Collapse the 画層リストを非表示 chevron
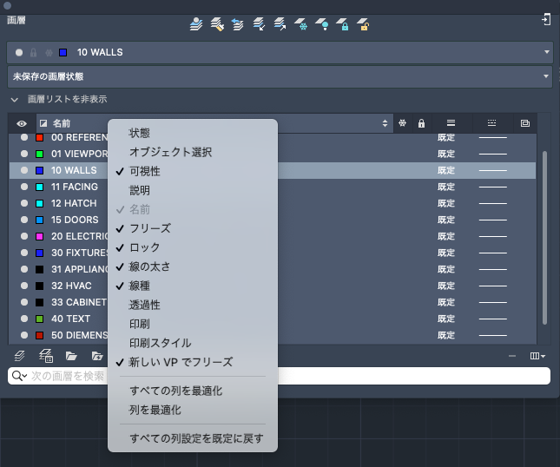Screen dimensions: 560x467 point(14,100)
